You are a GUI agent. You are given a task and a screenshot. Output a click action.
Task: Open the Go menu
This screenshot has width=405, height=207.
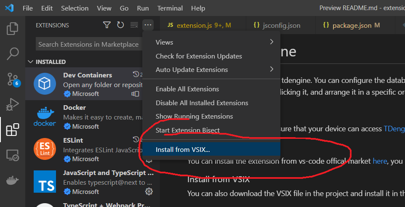tap(124, 8)
